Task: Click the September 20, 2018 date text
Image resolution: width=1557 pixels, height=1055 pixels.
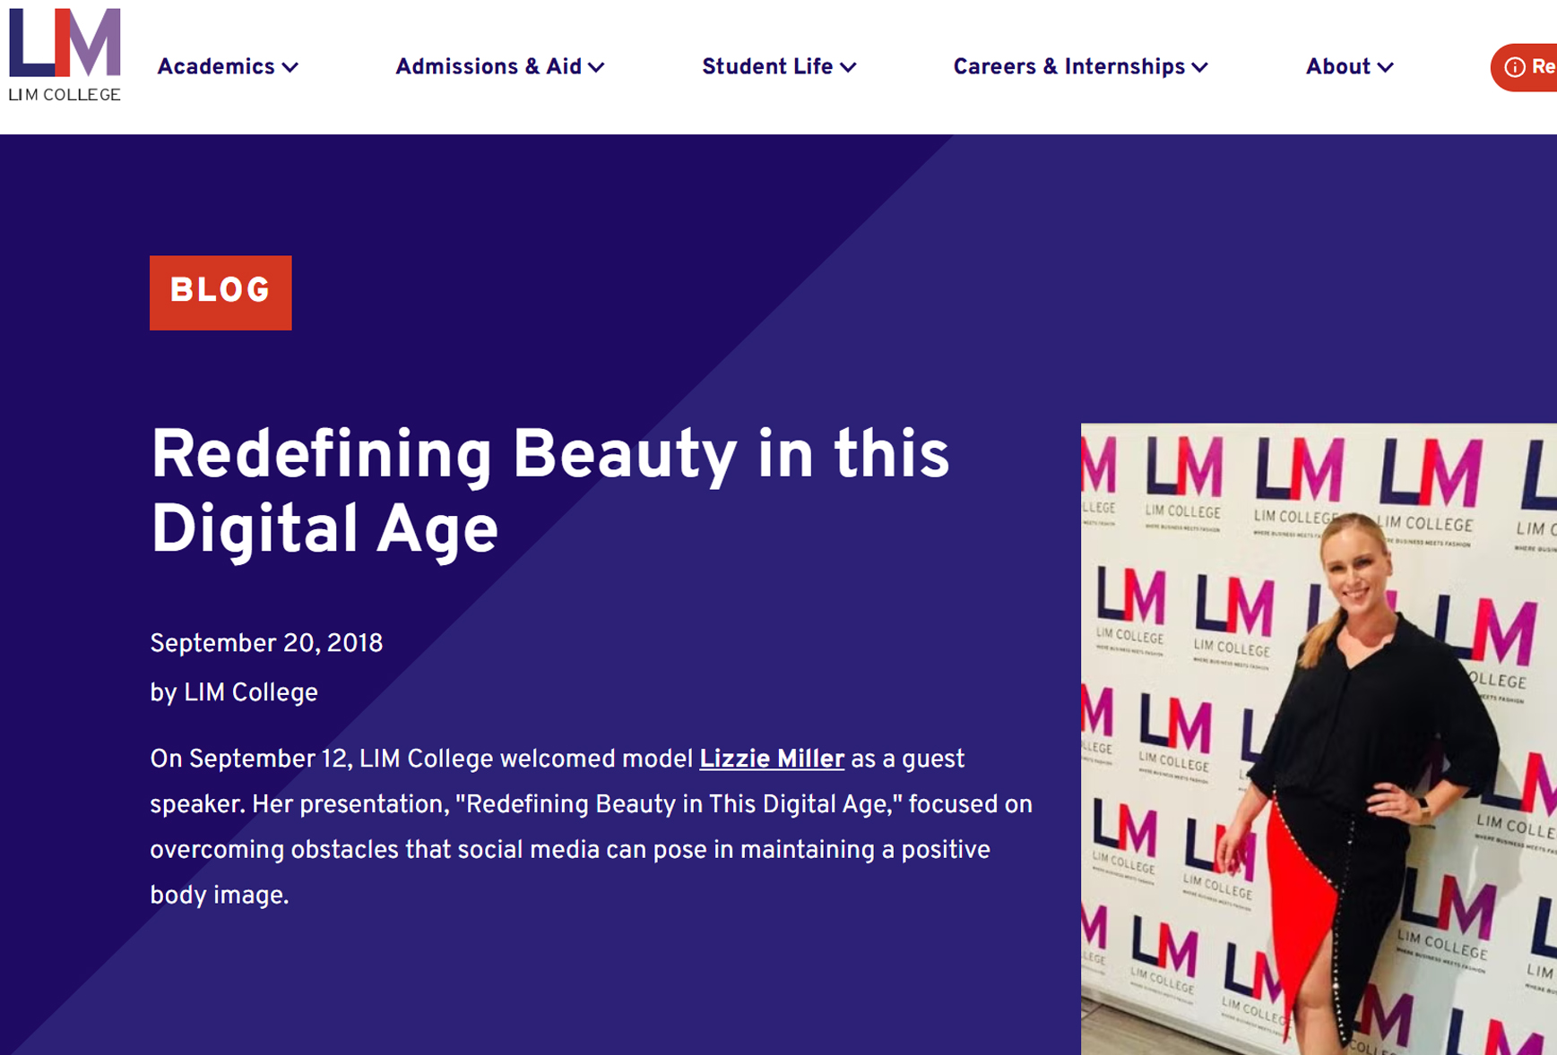Action: 266,644
